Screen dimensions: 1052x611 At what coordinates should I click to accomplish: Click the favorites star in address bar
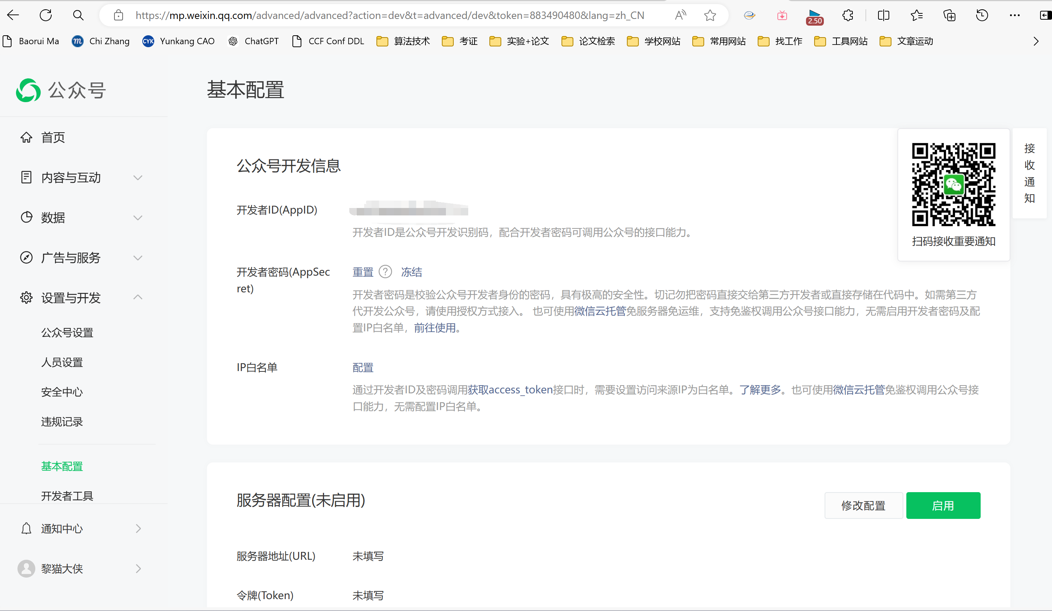pyautogui.click(x=710, y=16)
